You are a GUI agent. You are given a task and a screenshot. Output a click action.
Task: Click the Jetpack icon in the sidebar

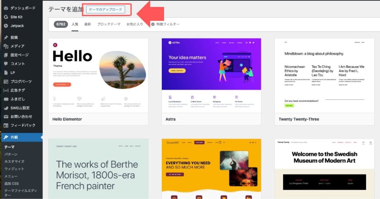click(6, 26)
